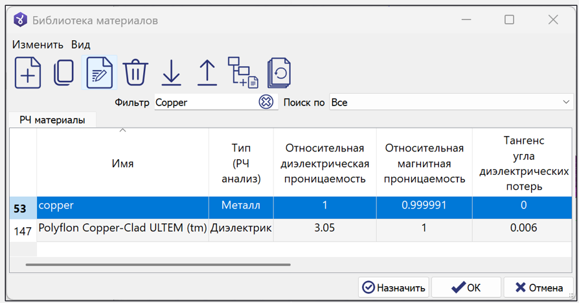Image resolution: width=579 pixels, height=303 pixels.
Task: Click the copy material icon
Action: tap(63, 72)
